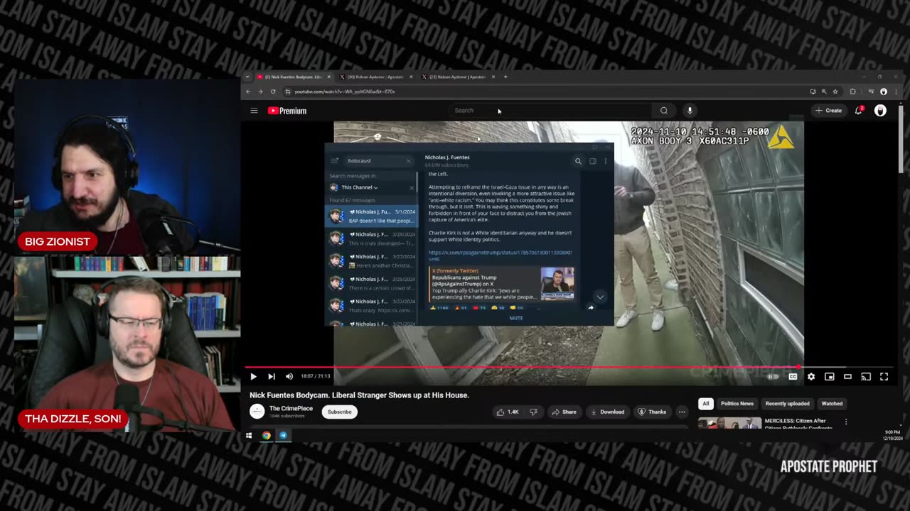Enter fullscreen on the video player

(884, 377)
